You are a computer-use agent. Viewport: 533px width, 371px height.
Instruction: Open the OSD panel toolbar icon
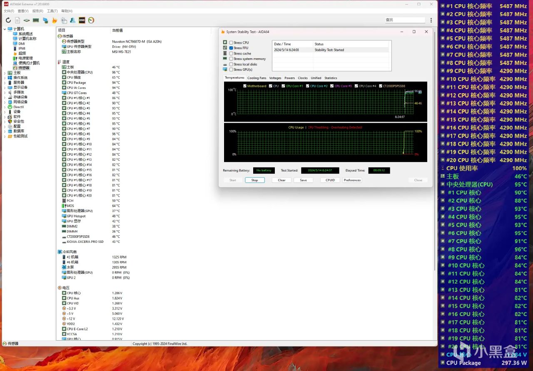point(82,20)
